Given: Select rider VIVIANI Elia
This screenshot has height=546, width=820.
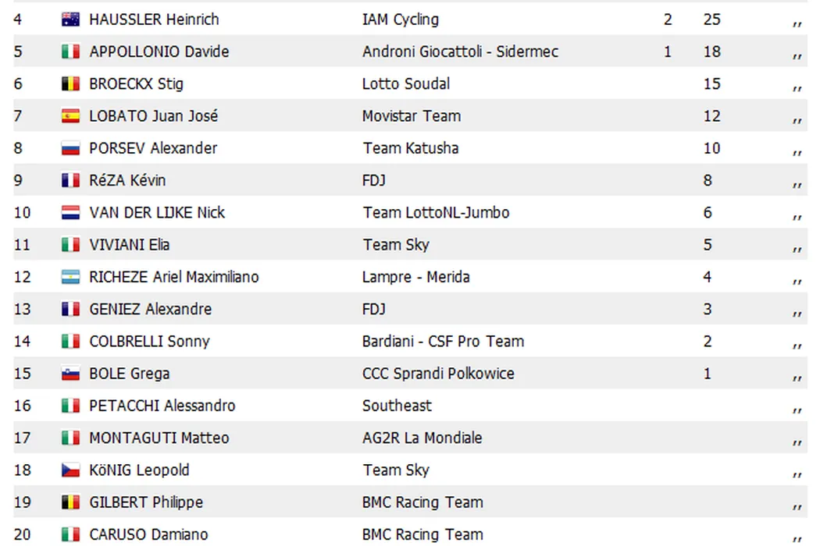Looking at the screenshot, I should [x=129, y=245].
